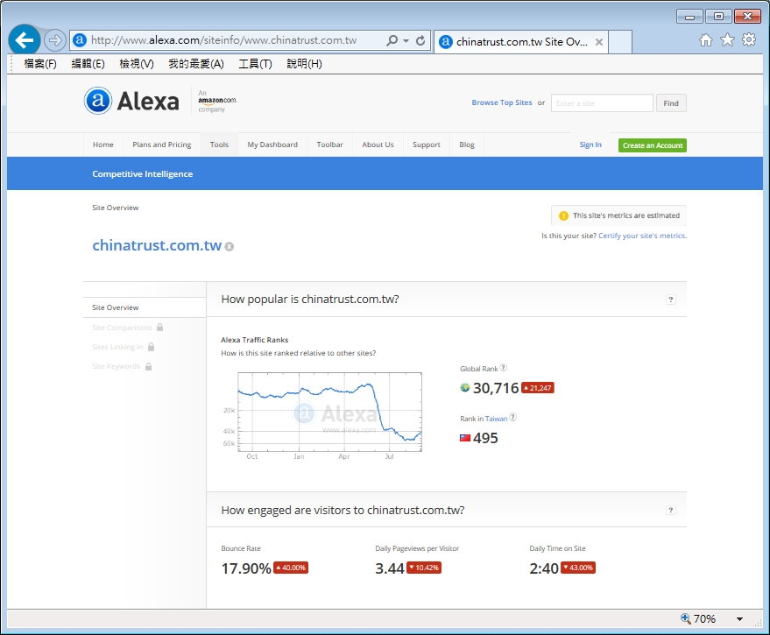Click the Alexa traffic rank chart
This screenshot has width=770, height=635.
[x=329, y=412]
